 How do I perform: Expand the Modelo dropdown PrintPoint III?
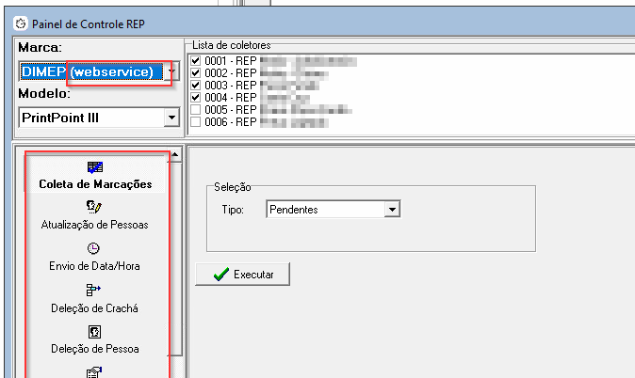click(171, 118)
